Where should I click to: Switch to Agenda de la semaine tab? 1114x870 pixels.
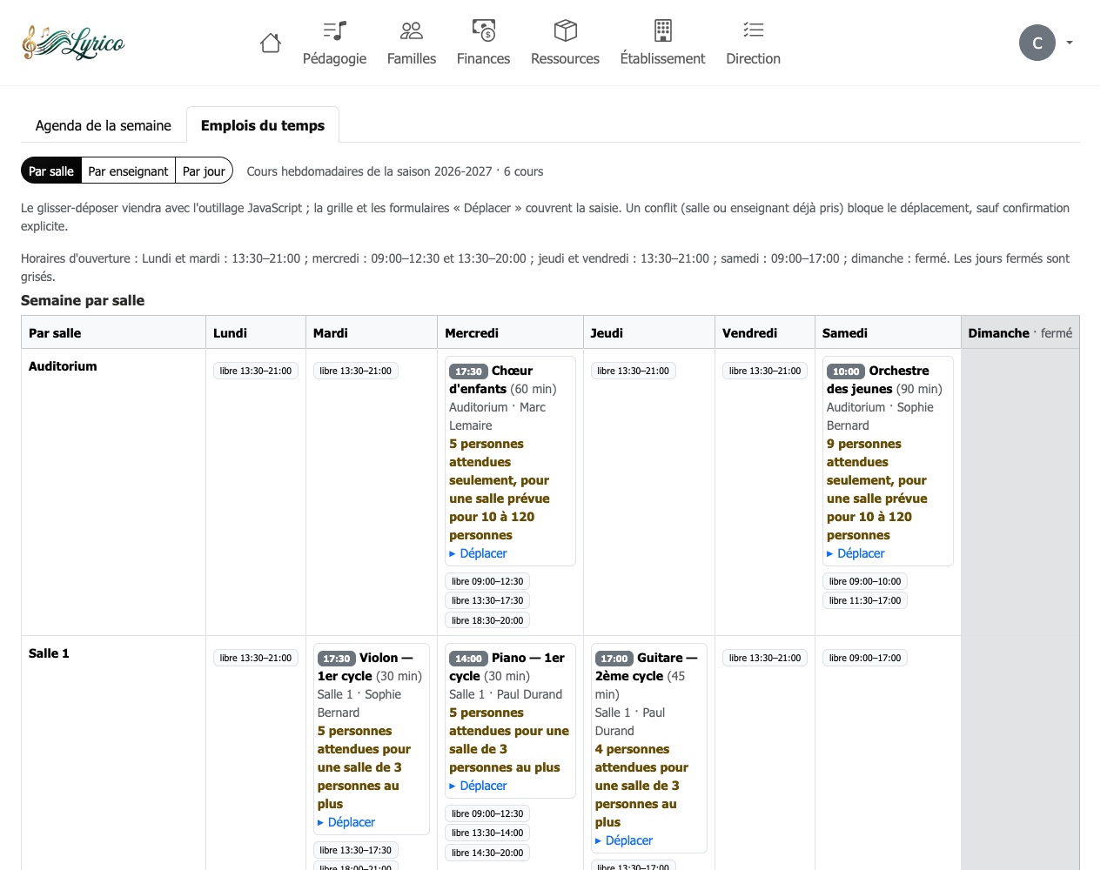click(104, 125)
